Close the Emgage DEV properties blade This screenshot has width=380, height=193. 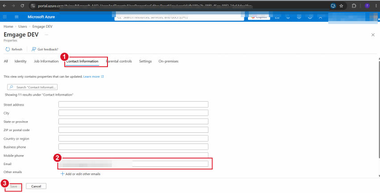pyautogui.click(x=373, y=35)
